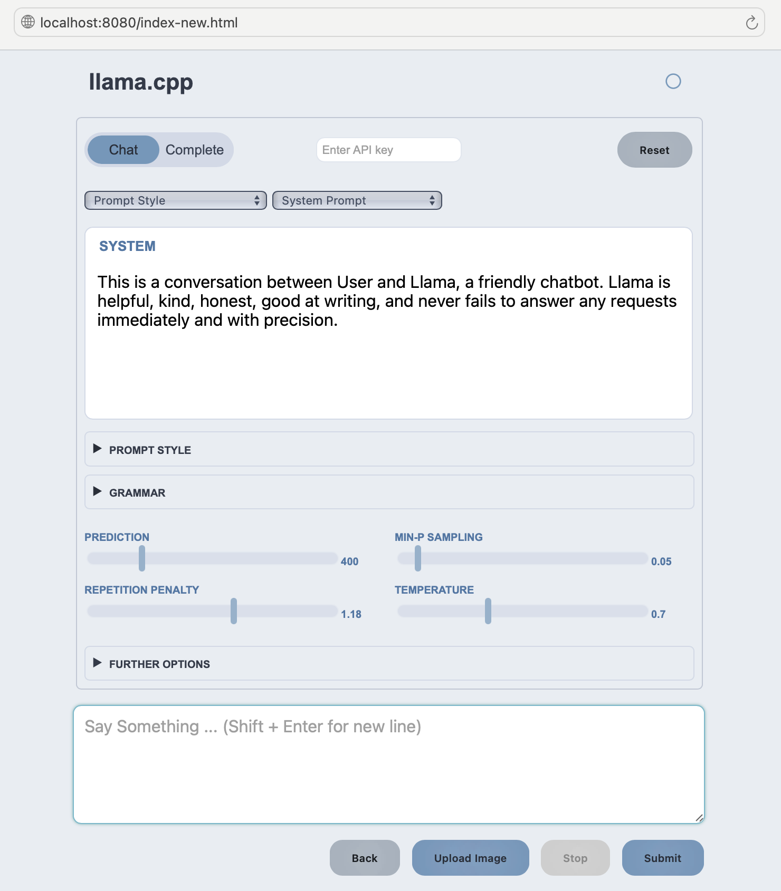The width and height of the screenshot is (781, 891).
Task: Open the Prompt Style dropdown
Action: coord(176,200)
